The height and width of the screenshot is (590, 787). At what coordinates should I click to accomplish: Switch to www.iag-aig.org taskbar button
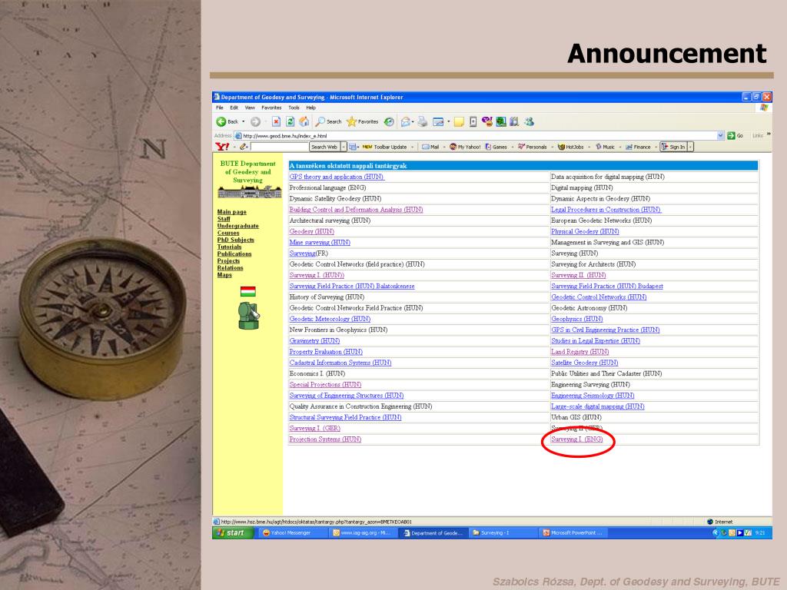tap(364, 533)
